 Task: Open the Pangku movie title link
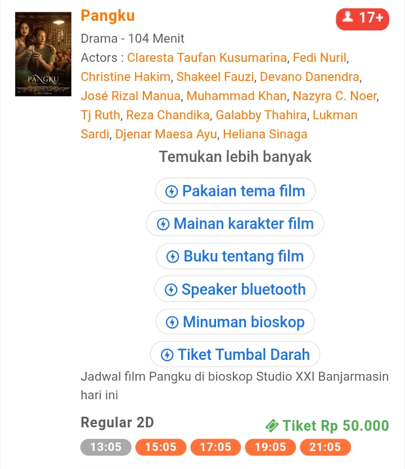(107, 15)
